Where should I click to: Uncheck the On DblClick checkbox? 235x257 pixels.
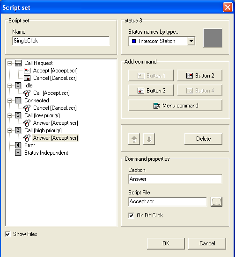coord(131,215)
